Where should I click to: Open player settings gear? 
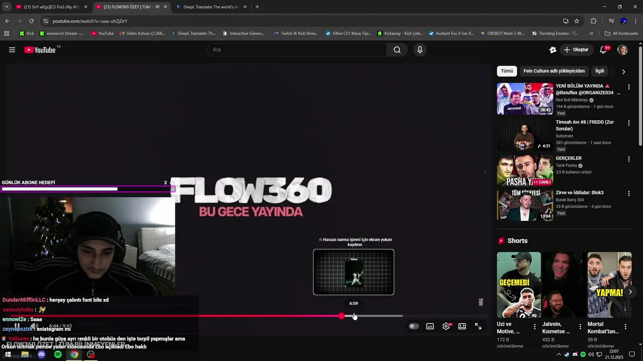pos(446,326)
